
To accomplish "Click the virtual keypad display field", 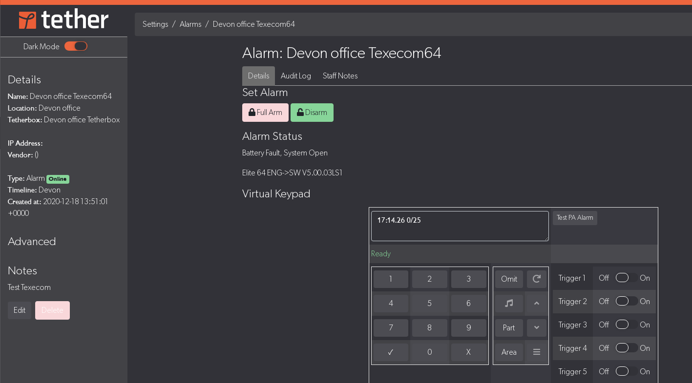I will [459, 226].
